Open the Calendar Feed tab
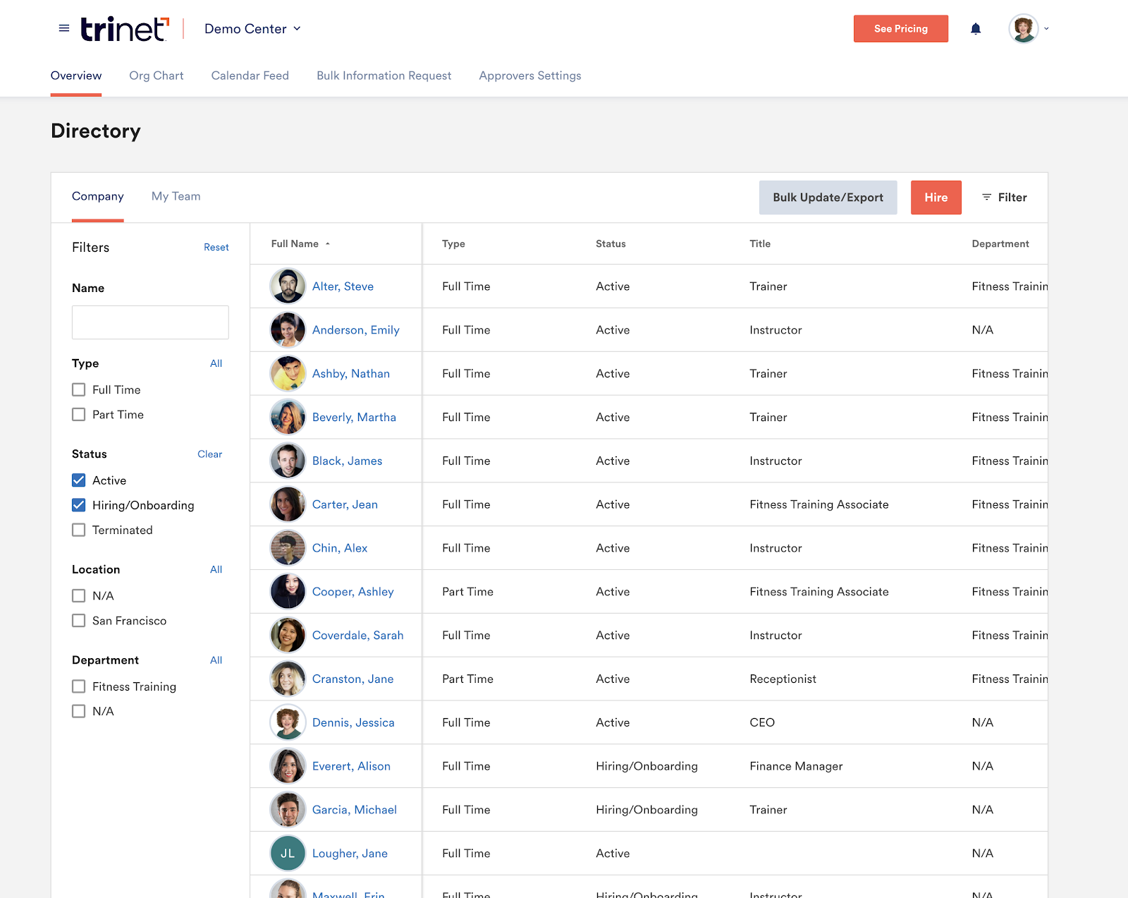The height and width of the screenshot is (898, 1128). click(x=250, y=75)
